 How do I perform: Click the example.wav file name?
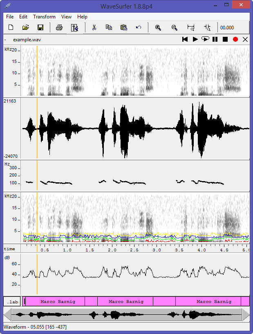click(27, 40)
